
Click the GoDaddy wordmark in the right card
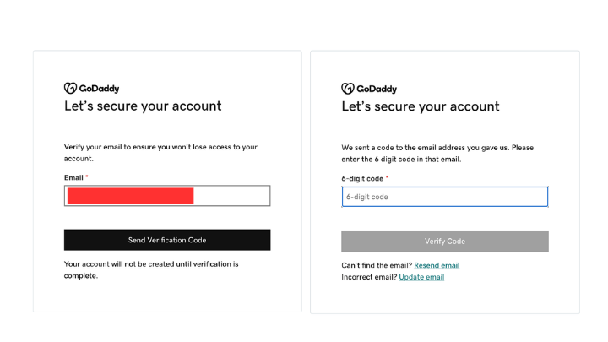(377, 90)
